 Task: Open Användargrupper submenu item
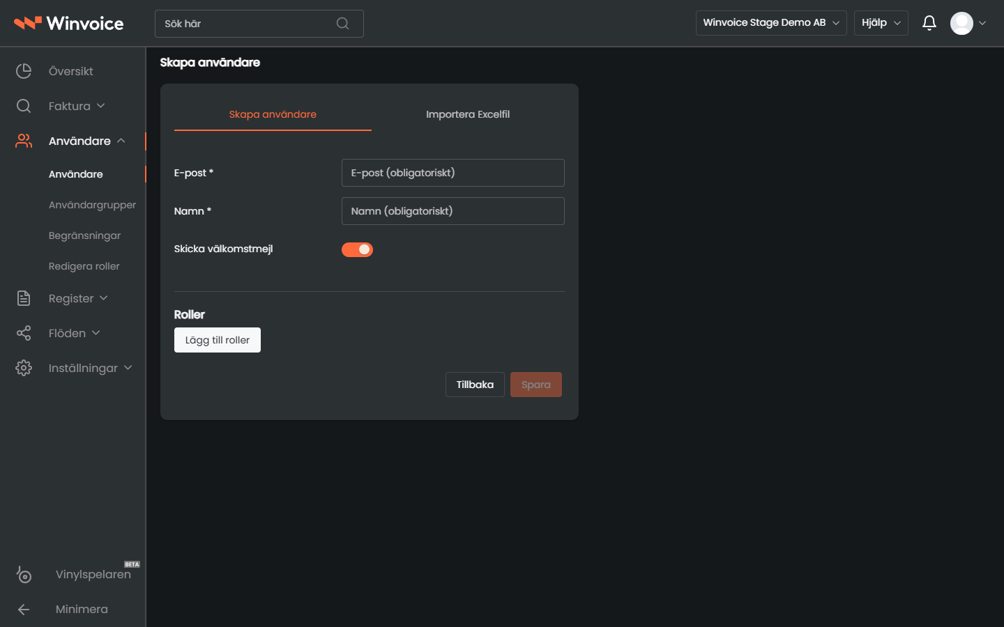coord(93,205)
